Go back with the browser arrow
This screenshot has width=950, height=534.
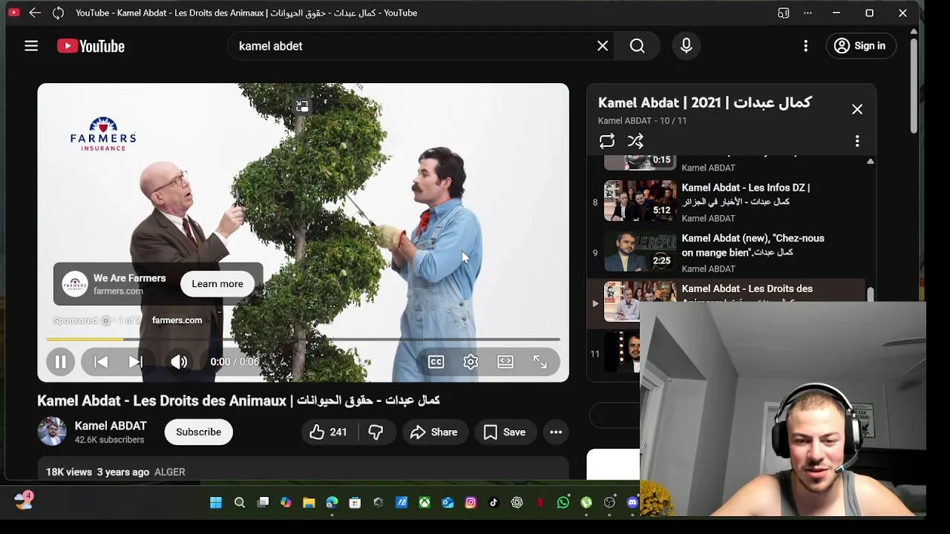click(x=35, y=13)
